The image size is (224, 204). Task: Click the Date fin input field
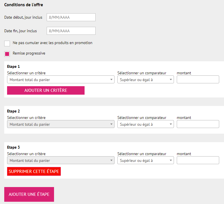tap(71, 31)
